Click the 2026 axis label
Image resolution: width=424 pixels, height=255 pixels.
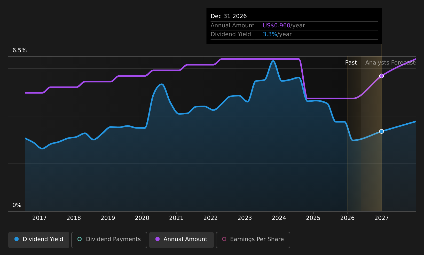(x=348, y=218)
